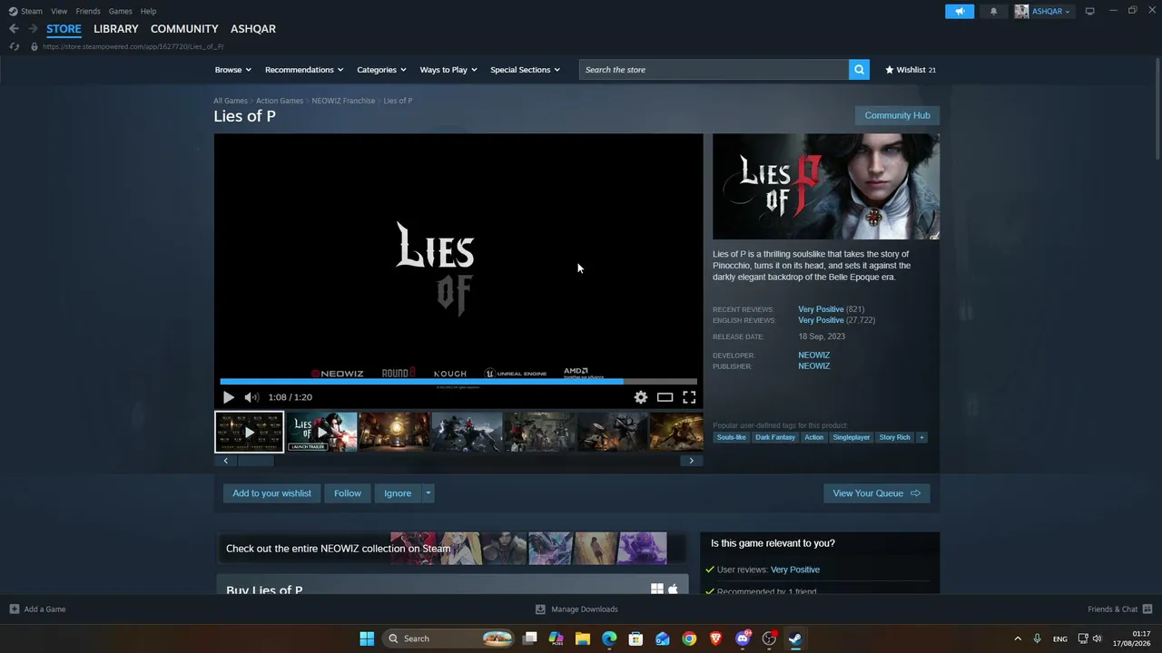Select the first video thumbnail in the strip
The width and height of the screenshot is (1162, 653).
coord(250,432)
